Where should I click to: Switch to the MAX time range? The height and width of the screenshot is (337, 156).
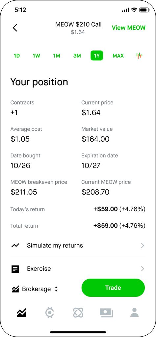(x=118, y=56)
